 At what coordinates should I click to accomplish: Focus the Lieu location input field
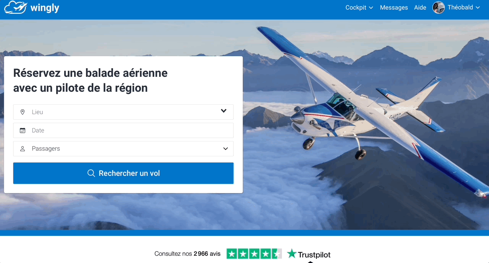click(123, 112)
